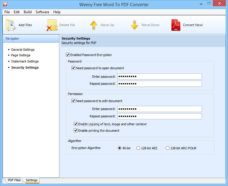Select 40-bit encryption algorithm

click(119, 148)
